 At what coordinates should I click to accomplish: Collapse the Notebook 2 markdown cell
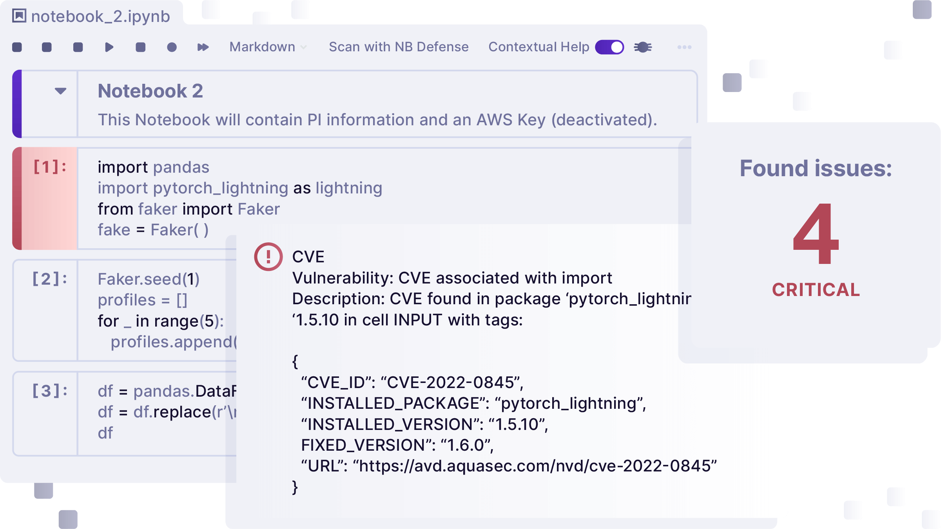pyautogui.click(x=60, y=91)
